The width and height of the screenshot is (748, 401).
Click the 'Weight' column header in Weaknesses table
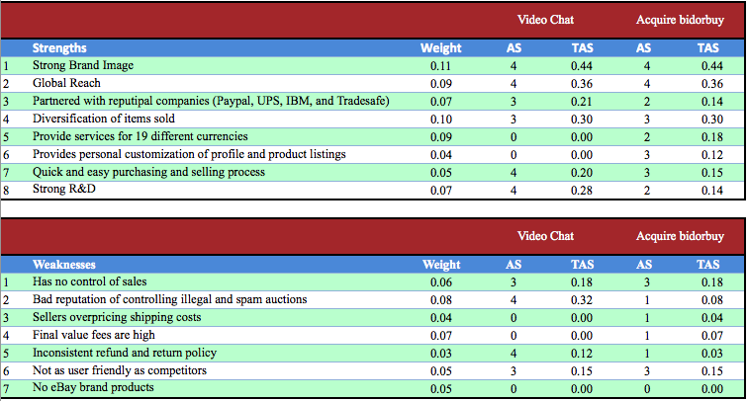[440, 265]
